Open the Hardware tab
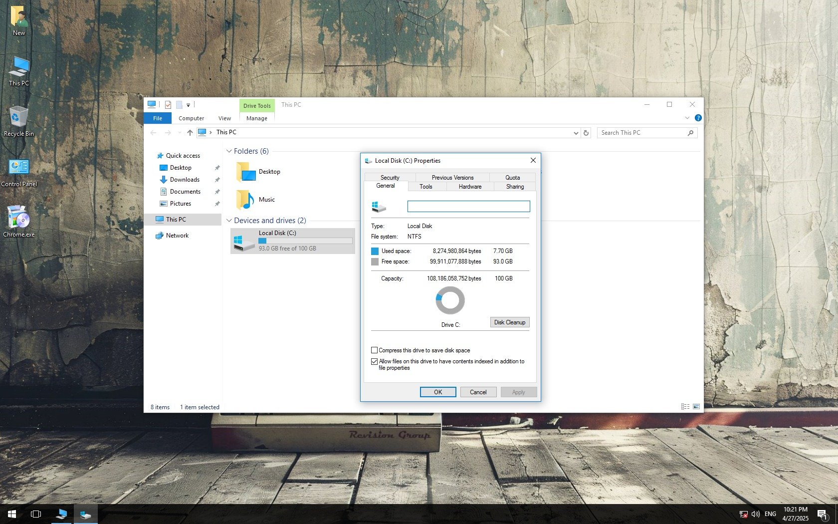Screen dimensions: 838x524 point(470,187)
